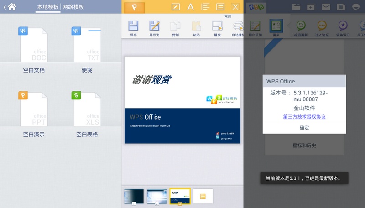Select the 谢谢观赏 slide title text
Screen dimensions: 365x208
point(152,80)
